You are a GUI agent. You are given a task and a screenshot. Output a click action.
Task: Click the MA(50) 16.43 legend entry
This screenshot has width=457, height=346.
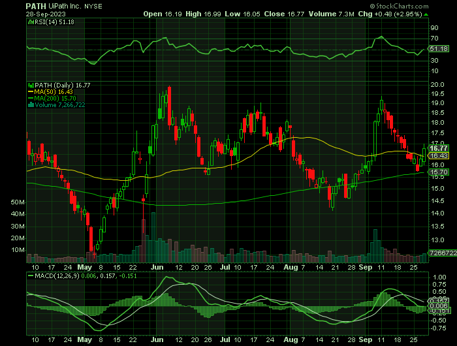pyautogui.click(x=54, y=92)
